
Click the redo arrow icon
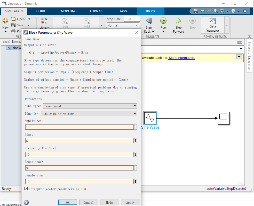209,11
